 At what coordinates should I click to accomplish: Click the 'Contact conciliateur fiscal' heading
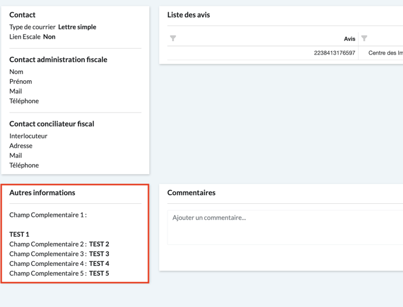(52, 124)
